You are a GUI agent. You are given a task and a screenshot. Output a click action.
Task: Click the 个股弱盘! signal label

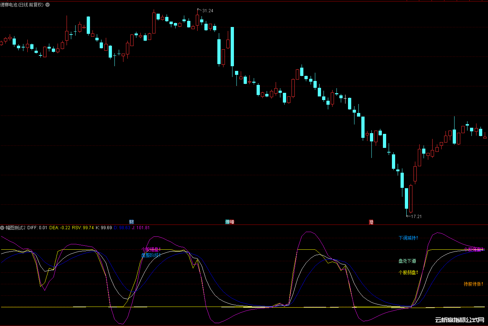click(408, 272)
